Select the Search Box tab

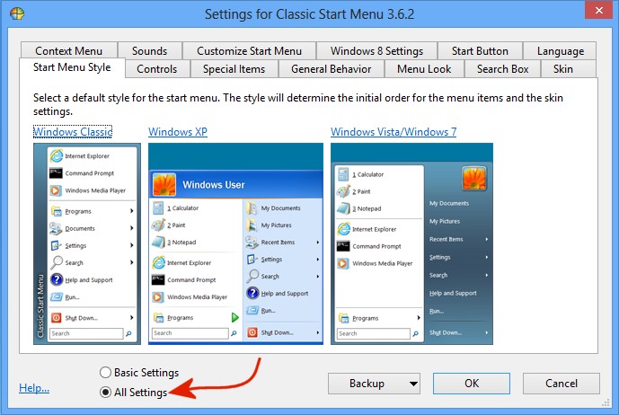pos(502,68)
